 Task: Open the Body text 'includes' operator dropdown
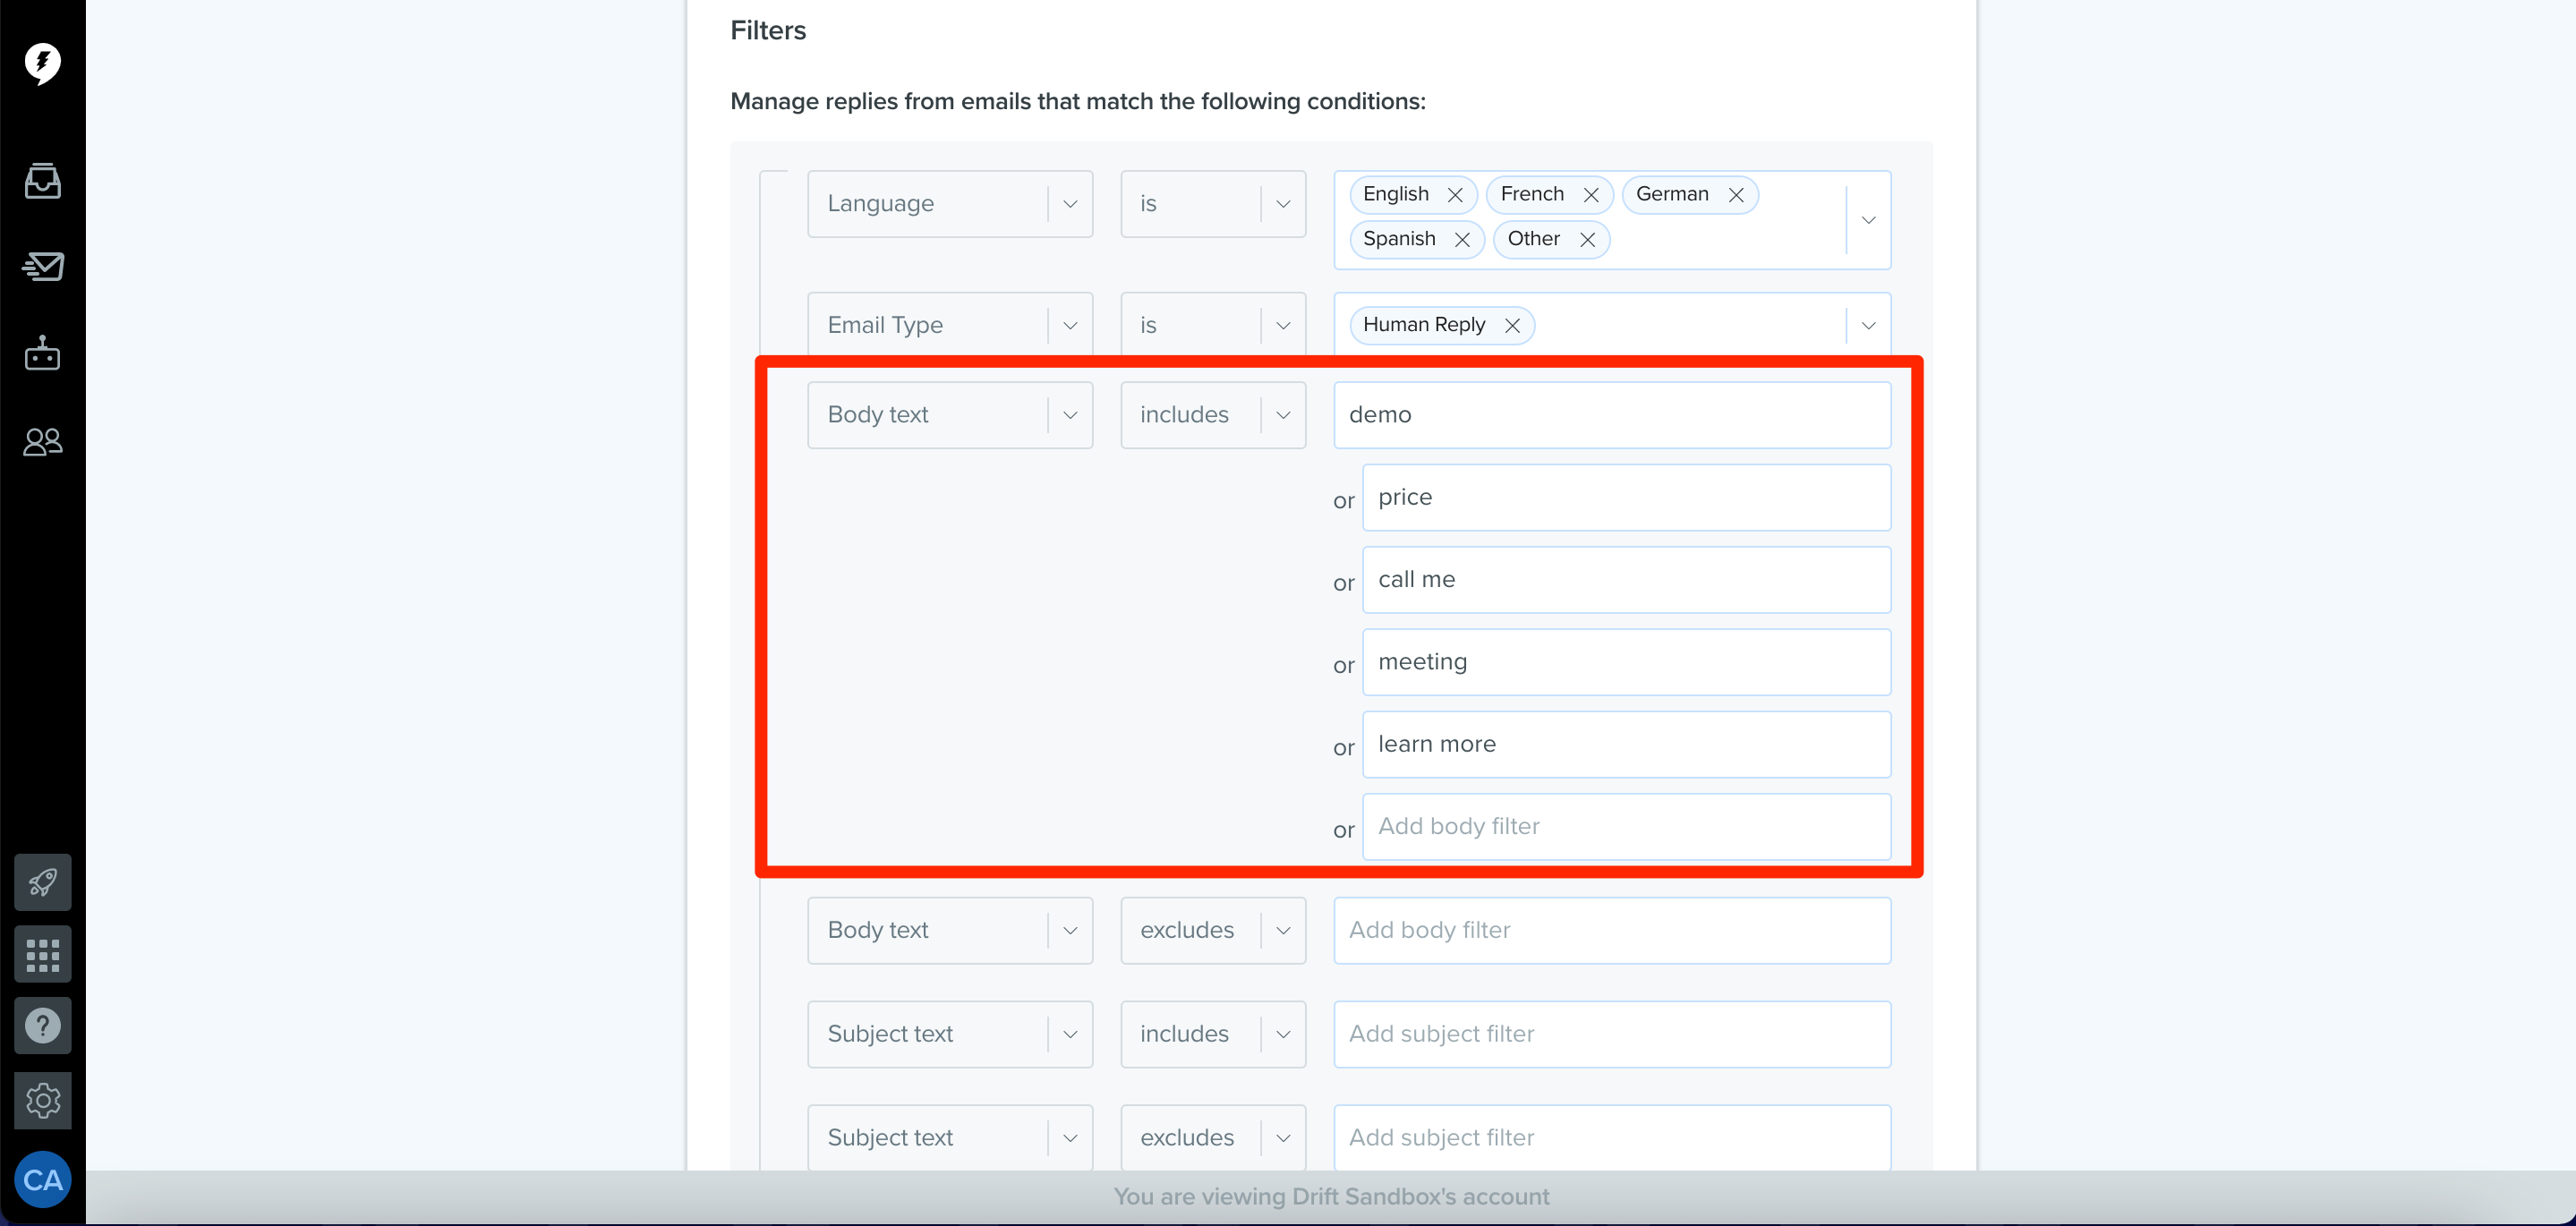(1213, 415)
